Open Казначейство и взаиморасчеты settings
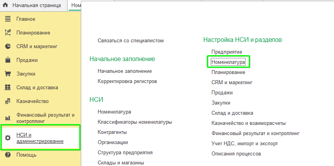The image size is (334, 166). pos(248,123)
